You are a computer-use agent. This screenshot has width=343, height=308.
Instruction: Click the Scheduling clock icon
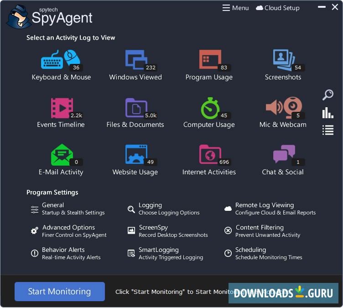(228, 253)
